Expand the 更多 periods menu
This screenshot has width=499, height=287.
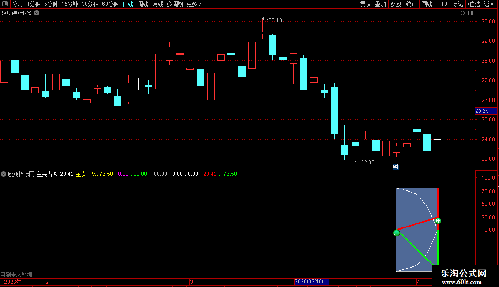coord(194,4)
